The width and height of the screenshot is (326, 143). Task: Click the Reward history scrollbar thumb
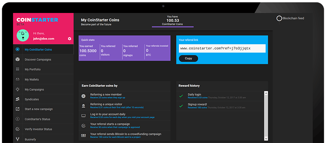[266, 116]
